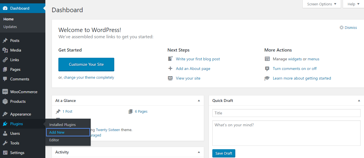This screenshot has width=364, height=158.
Task: Click the Products box icon
Action: tap(5, 101)
